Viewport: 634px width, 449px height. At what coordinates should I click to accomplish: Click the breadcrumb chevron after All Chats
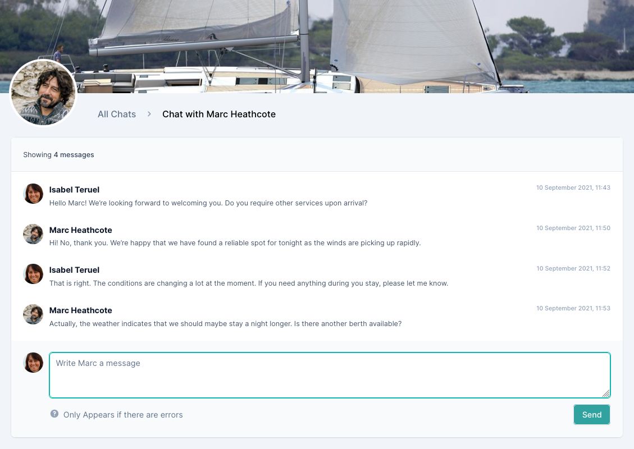click(x=149, y=114)
